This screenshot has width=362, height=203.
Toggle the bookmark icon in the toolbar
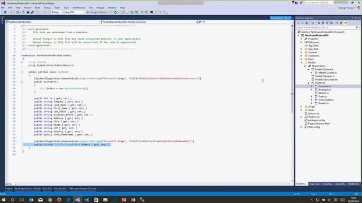[x=152, y=12]
